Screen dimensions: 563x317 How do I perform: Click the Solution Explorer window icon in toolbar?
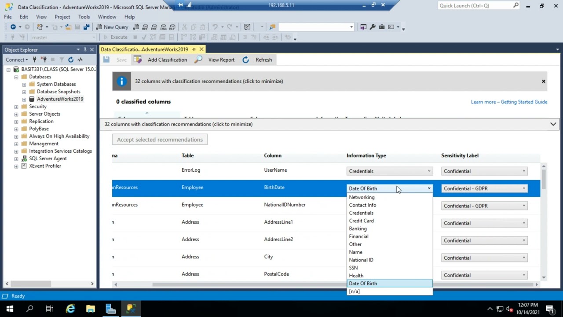[363, 27]
